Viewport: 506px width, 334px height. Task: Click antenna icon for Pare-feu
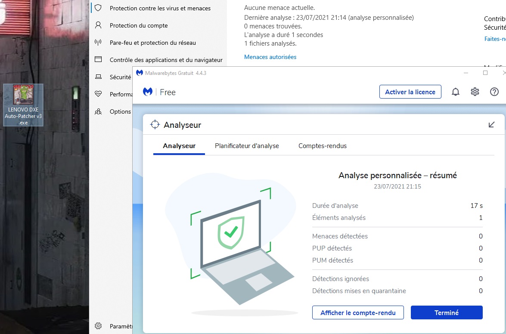point(98,42)
